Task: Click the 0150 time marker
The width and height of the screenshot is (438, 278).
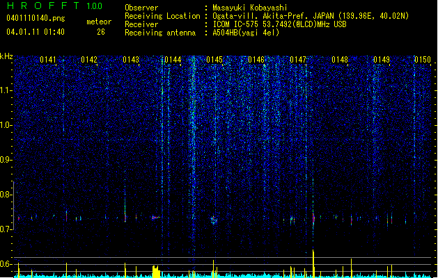Action: 423,60
